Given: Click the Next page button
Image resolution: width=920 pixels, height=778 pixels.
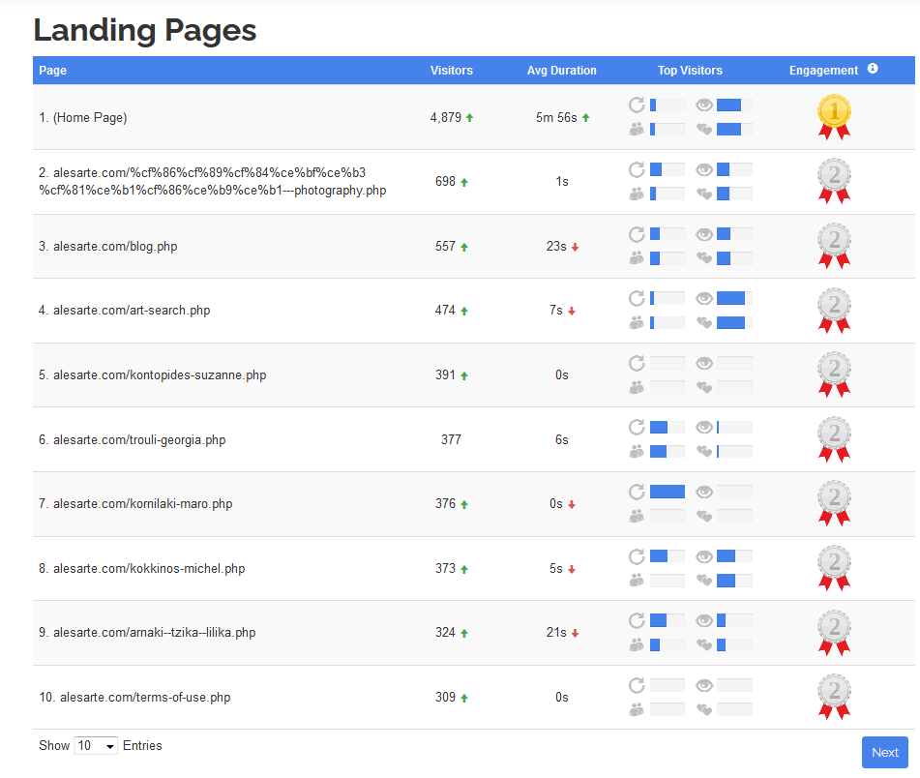Looking at the screenshot, I should (x=884, y=752).
